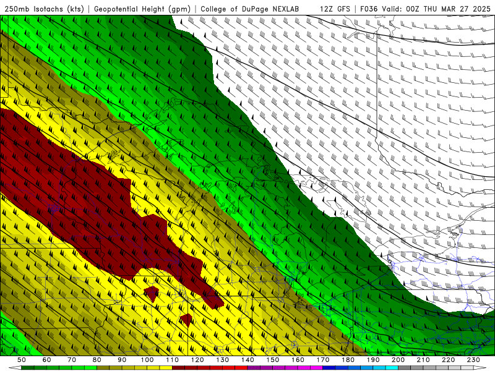This screenshot has height=371, width=495.
Task: Click the '70' value on the color scale
Action: tap(72, 360)
